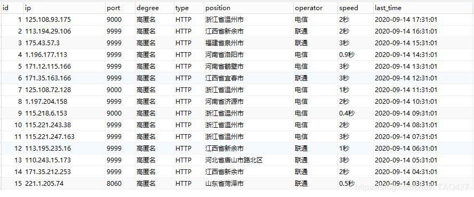Viewport: 474px width, 197px height.
Task: Click timestamp 2020-09-14 14:31:01
Action: (406, 55)
